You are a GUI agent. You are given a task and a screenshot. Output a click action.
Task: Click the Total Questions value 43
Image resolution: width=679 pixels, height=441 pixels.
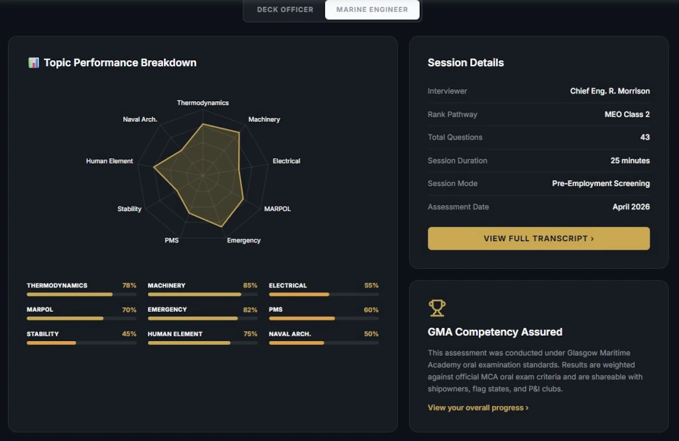pos(645,137)
